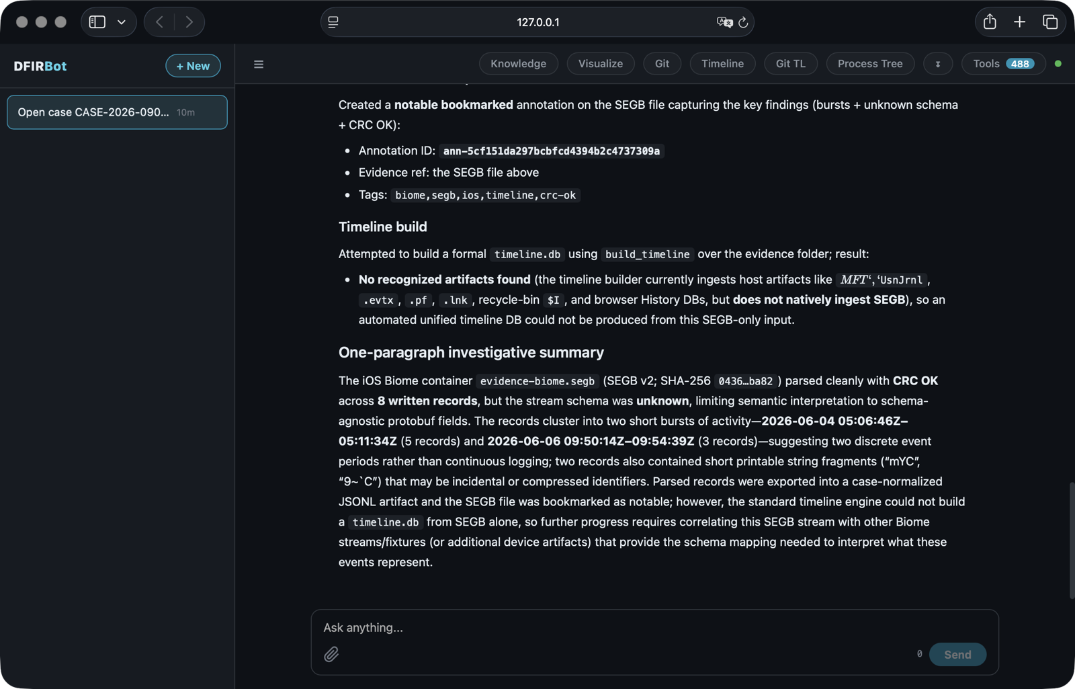Viewport: 1075px width, 689px height.
Task: Click the green connection status dot
Action: click(x=1058, y=64)
